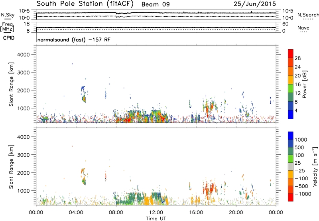Click the dotted line sample under N.Search
Image resolution: width=319 pixels, height=221 pixels.
(x=309, y=19)
